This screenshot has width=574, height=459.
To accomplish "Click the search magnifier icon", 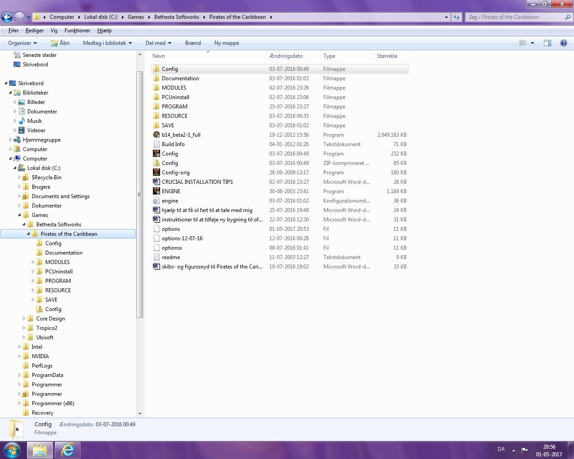I will click(x=568, y=17).
